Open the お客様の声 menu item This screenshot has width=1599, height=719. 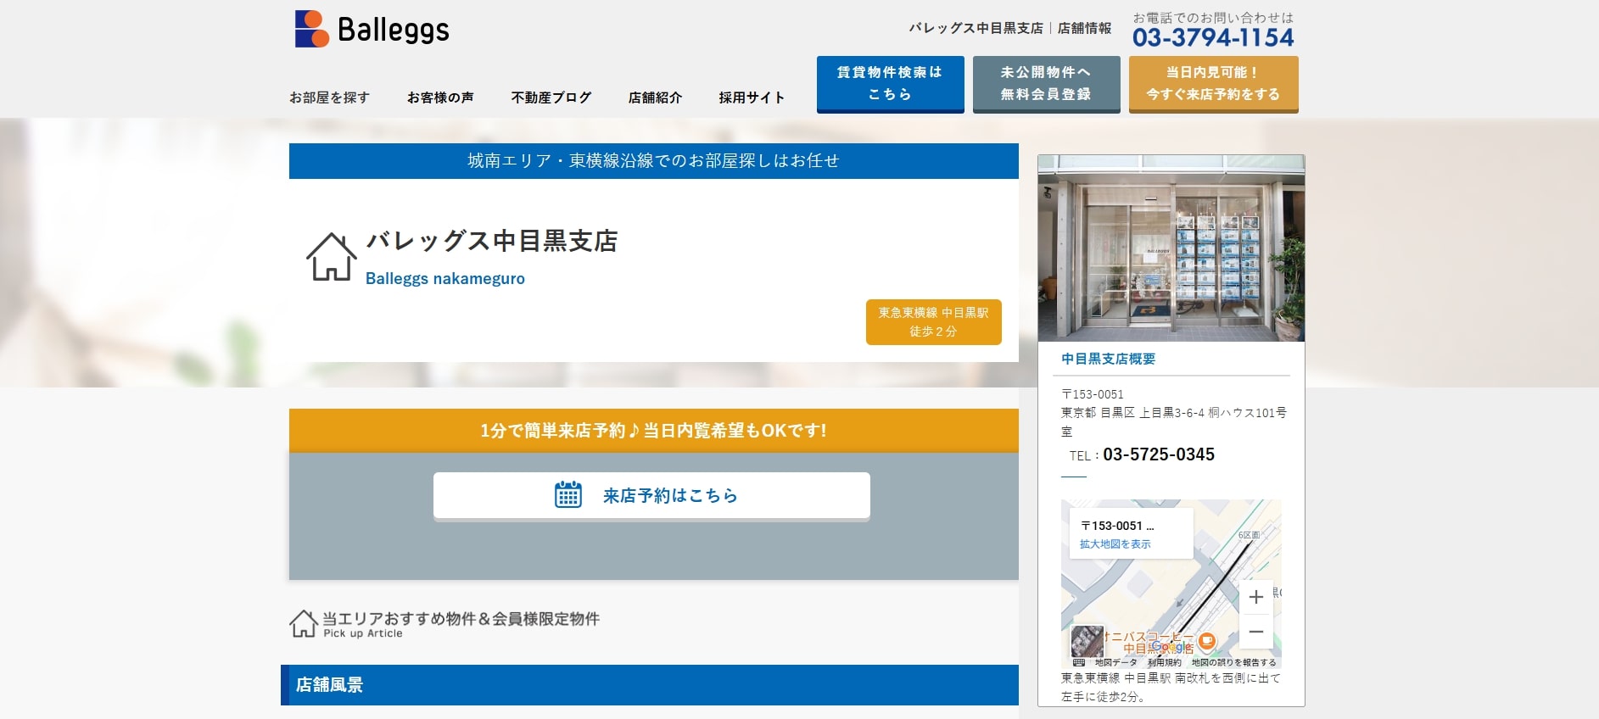440,98
